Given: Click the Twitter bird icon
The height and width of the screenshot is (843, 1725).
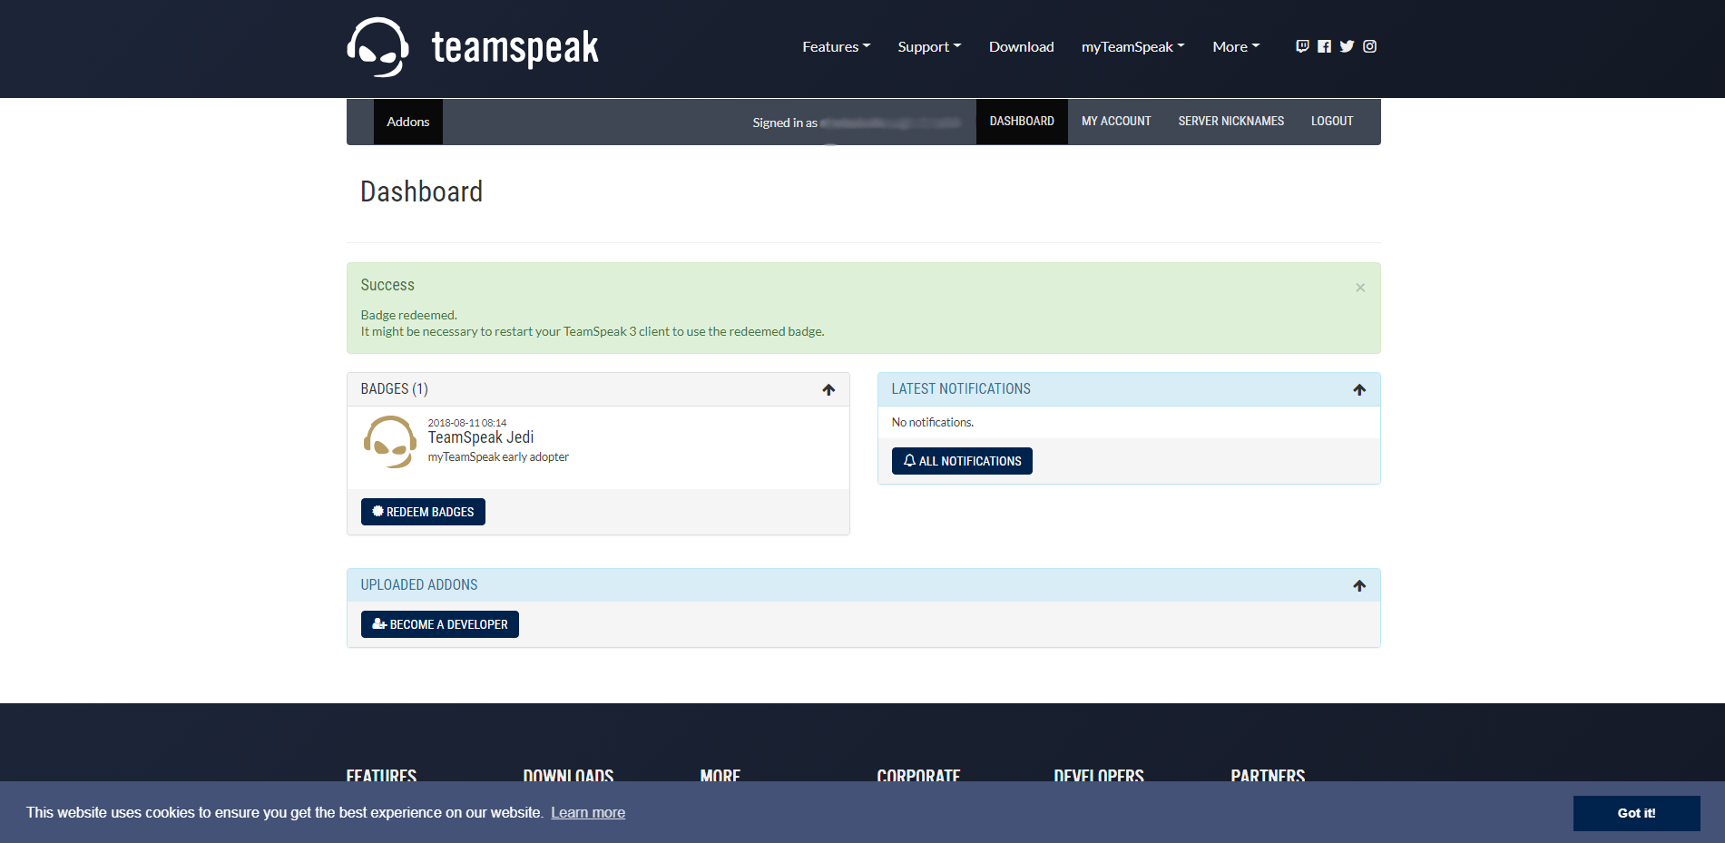Looking at the screenshot, I should pos(1347,46).
